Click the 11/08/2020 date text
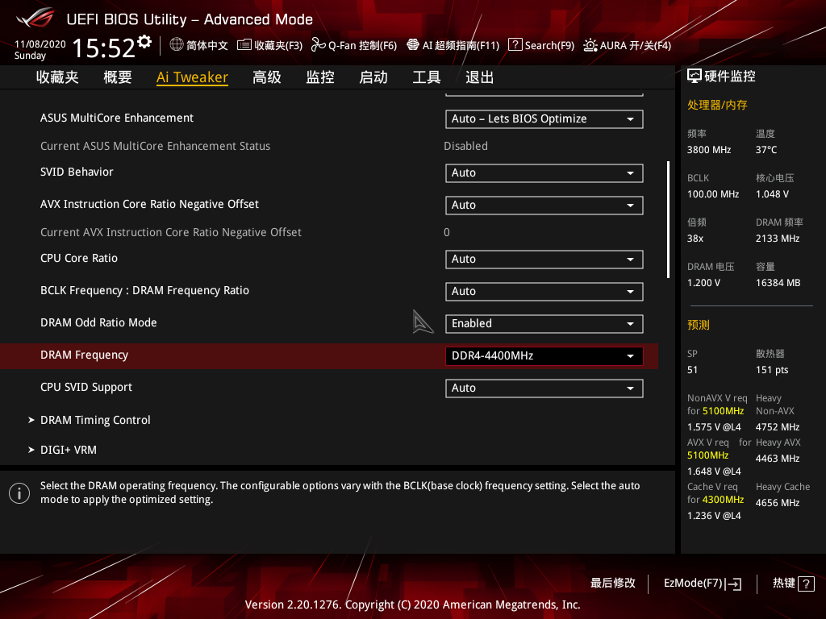Viewport: 826px width, 619px height. click(x=40, y=44)
